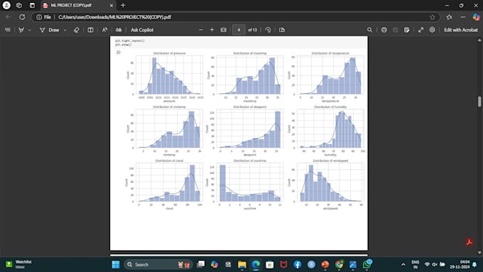This screenshot has height=272, width=483.
Task: Open WhatsApp from taskbar
Action: pos(367,264)
